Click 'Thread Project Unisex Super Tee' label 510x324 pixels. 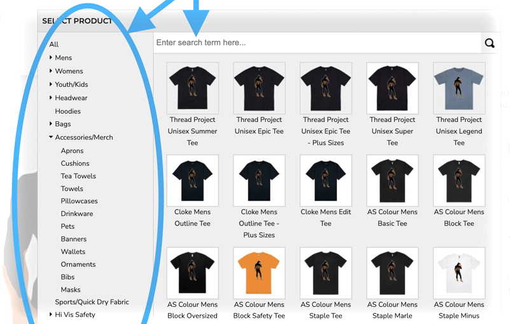pyautogui.click(x=392, y=132)
